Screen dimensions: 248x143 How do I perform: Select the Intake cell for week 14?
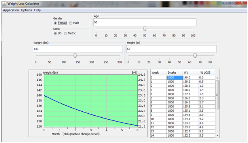(x=174, y=135)
